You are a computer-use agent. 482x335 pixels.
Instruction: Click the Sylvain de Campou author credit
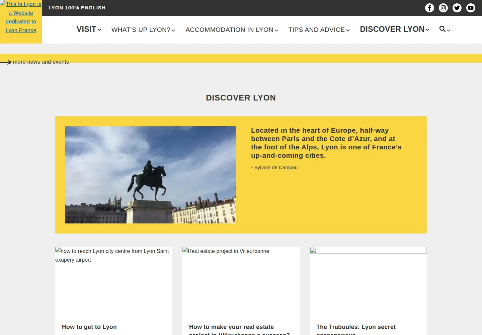point(274,167)
